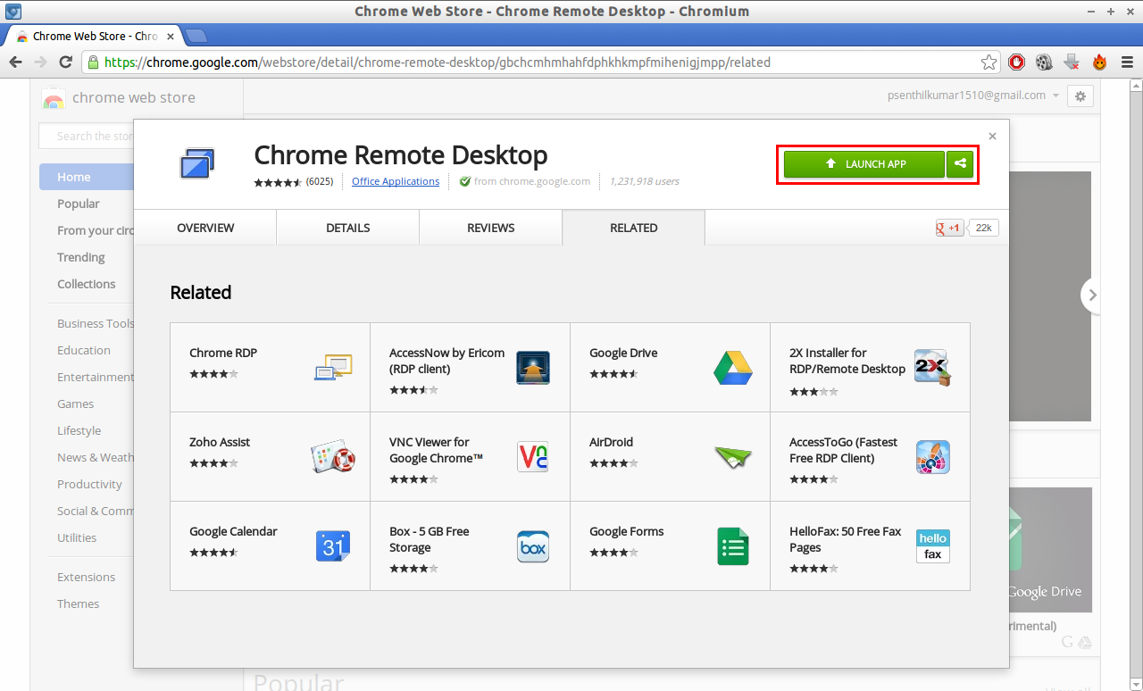
Task: Open the Chromium main menu
Action: pos(1127,62)
